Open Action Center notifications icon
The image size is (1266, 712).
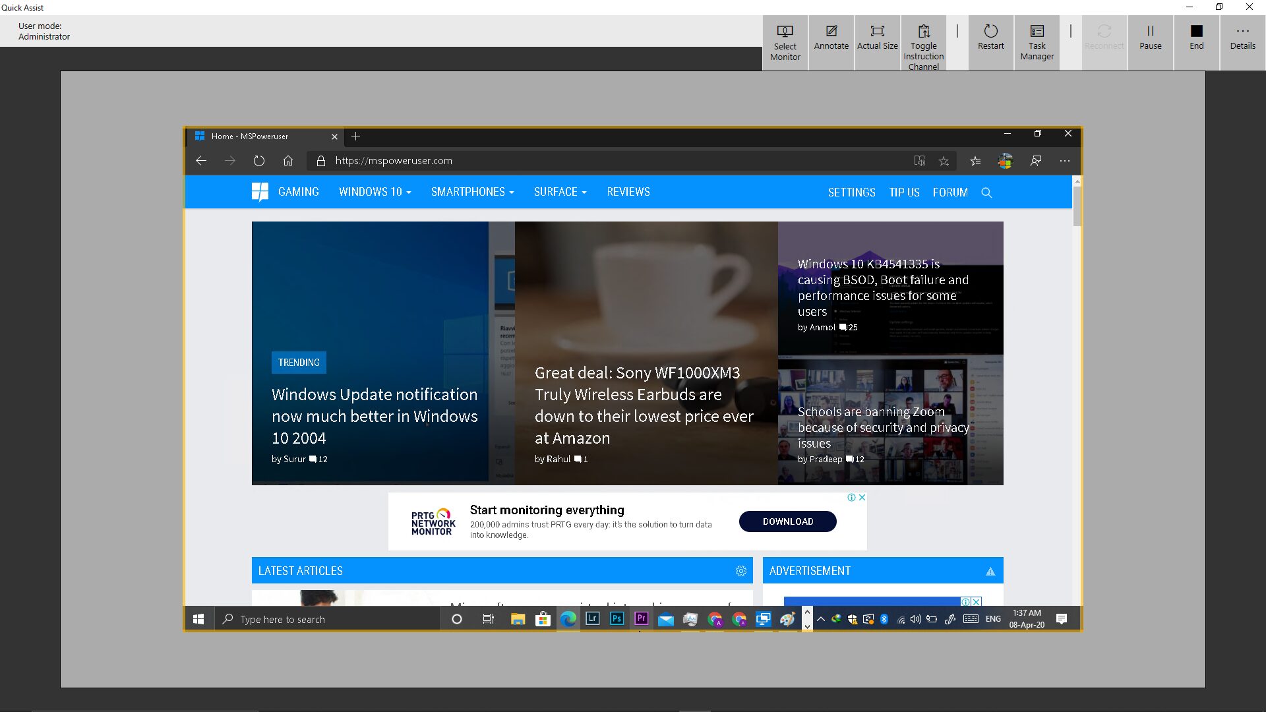tap(1062, 619)
